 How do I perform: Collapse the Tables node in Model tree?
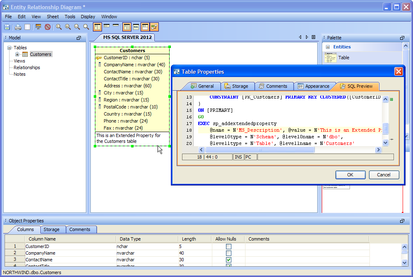coord(10,48)
